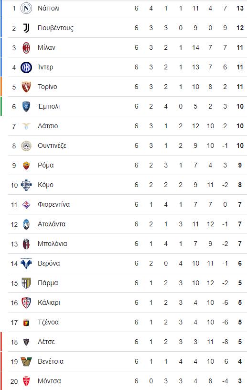Click the Parma shield icon
This screenshot has height=390, width=247.
[26, 283]
